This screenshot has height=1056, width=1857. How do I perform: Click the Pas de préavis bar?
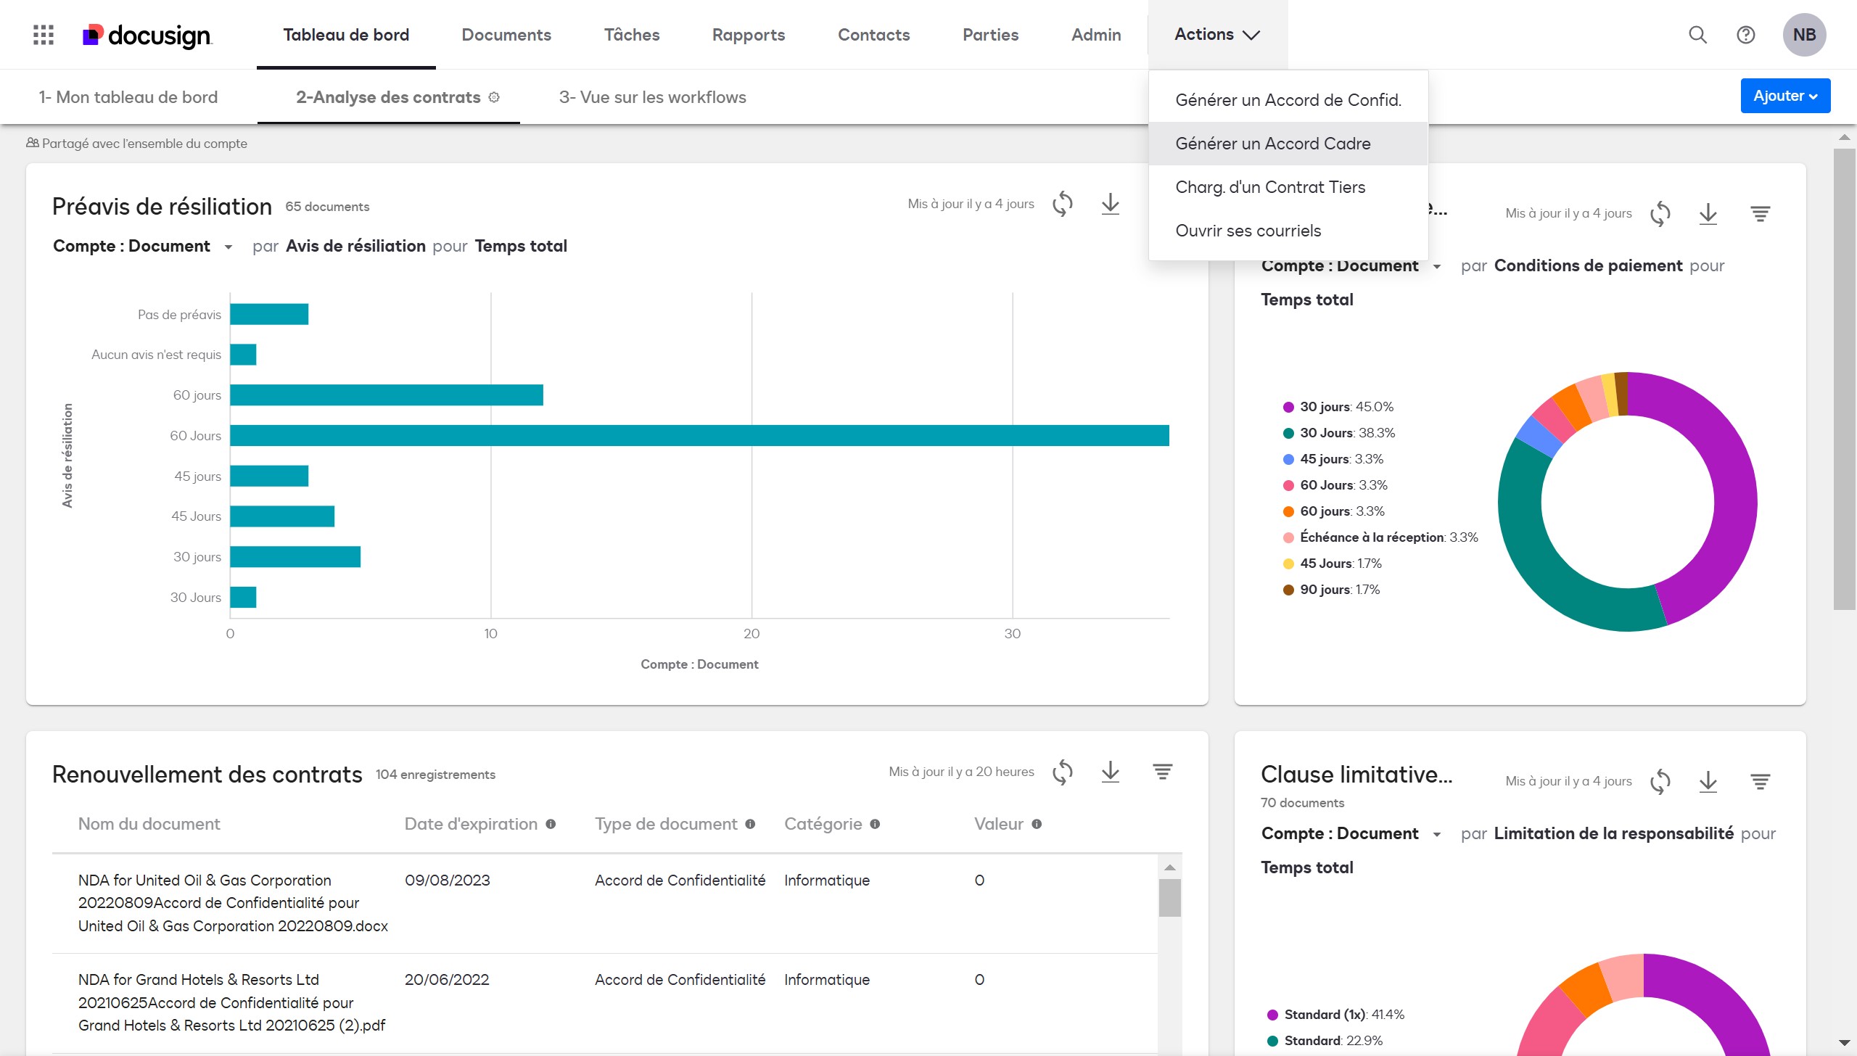pos(269,314)
